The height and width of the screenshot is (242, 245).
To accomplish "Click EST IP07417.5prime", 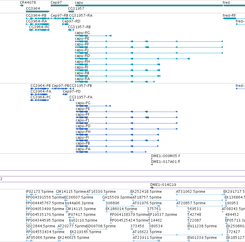I will [x=71, y=218].
